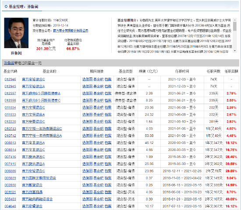This screenshot has width=241, height=210.
Task: Open the 南方改革机遇 fund name link
Action: pos(32,192)
